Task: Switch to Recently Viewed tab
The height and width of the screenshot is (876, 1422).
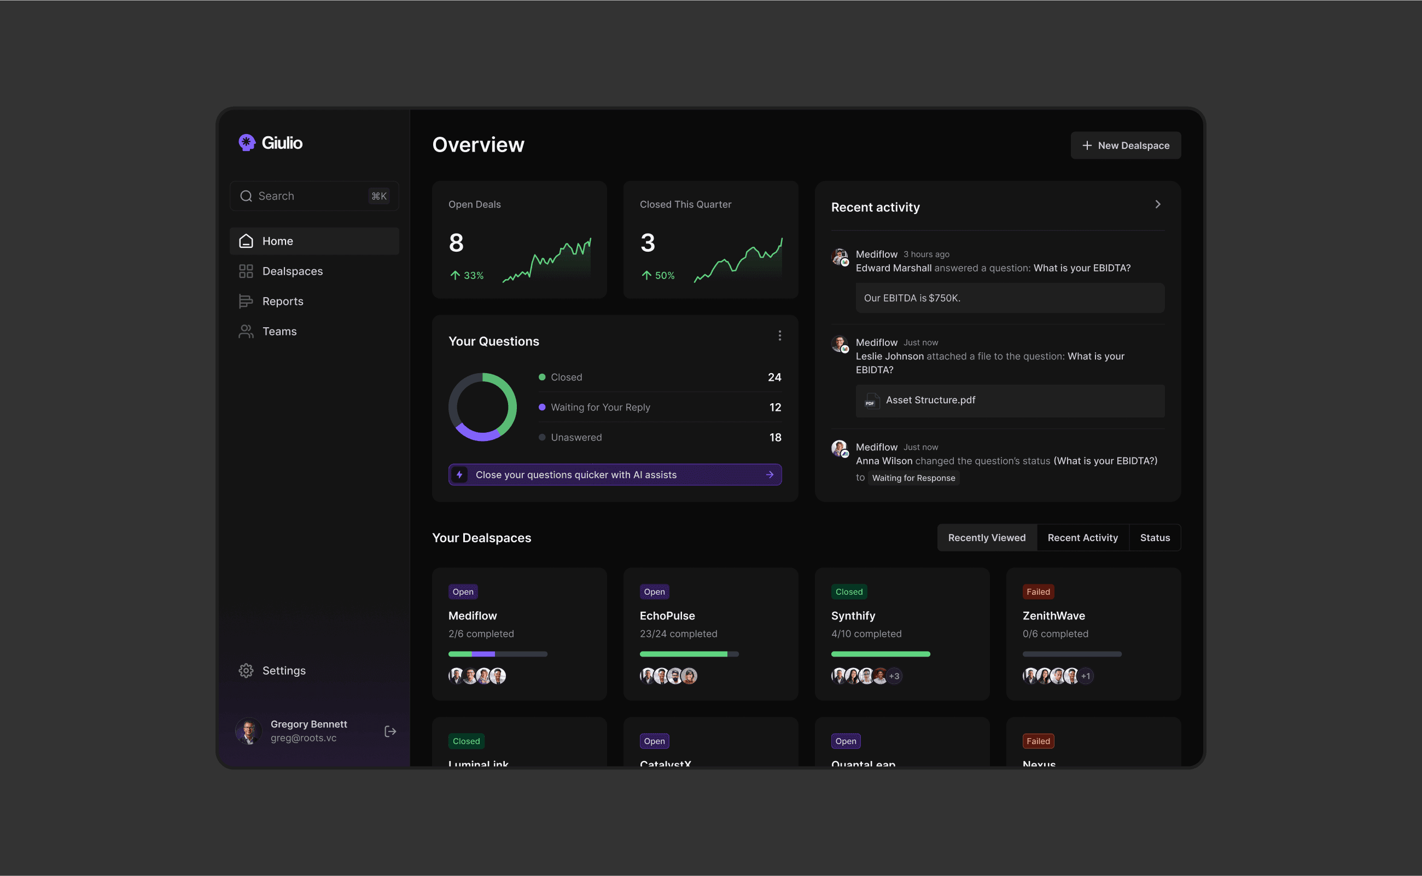Action: [986, 538]
